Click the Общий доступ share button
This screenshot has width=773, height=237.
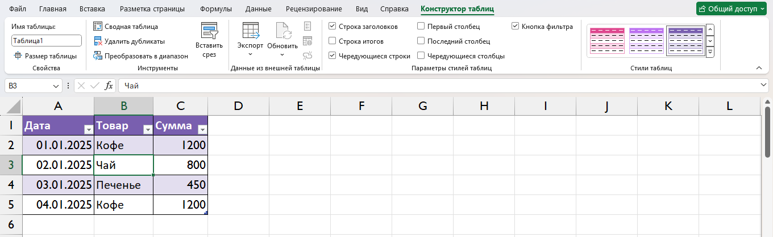pos(731,9)
